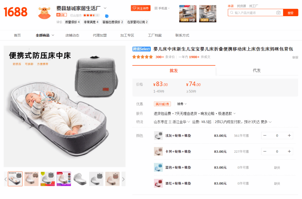Click the plus stepper for 浅灰+蚊帐+棉垫
The width and height of the screenshot is (302, 199).
tap(289, 135)
